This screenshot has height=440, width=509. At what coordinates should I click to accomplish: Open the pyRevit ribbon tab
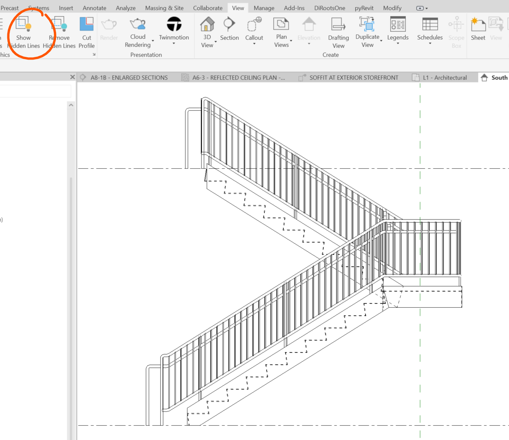point(363,8)
